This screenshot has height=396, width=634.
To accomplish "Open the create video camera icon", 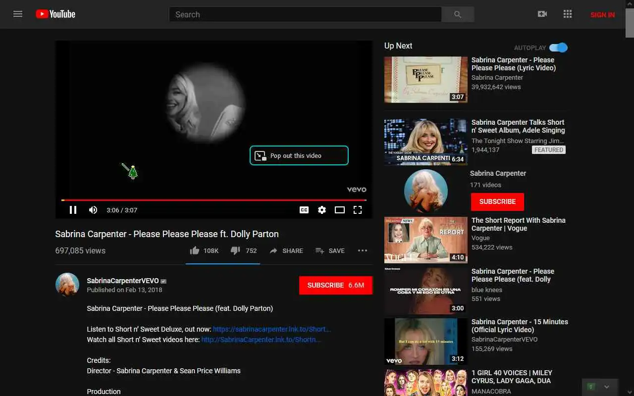I will 542,14.
